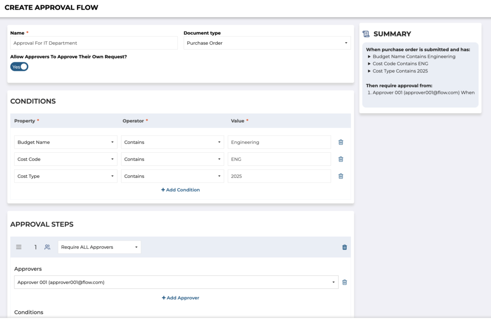The image size is (491, 320).
Task: Delete approval step 1 via trash icon
Action: tap(344, 247)
